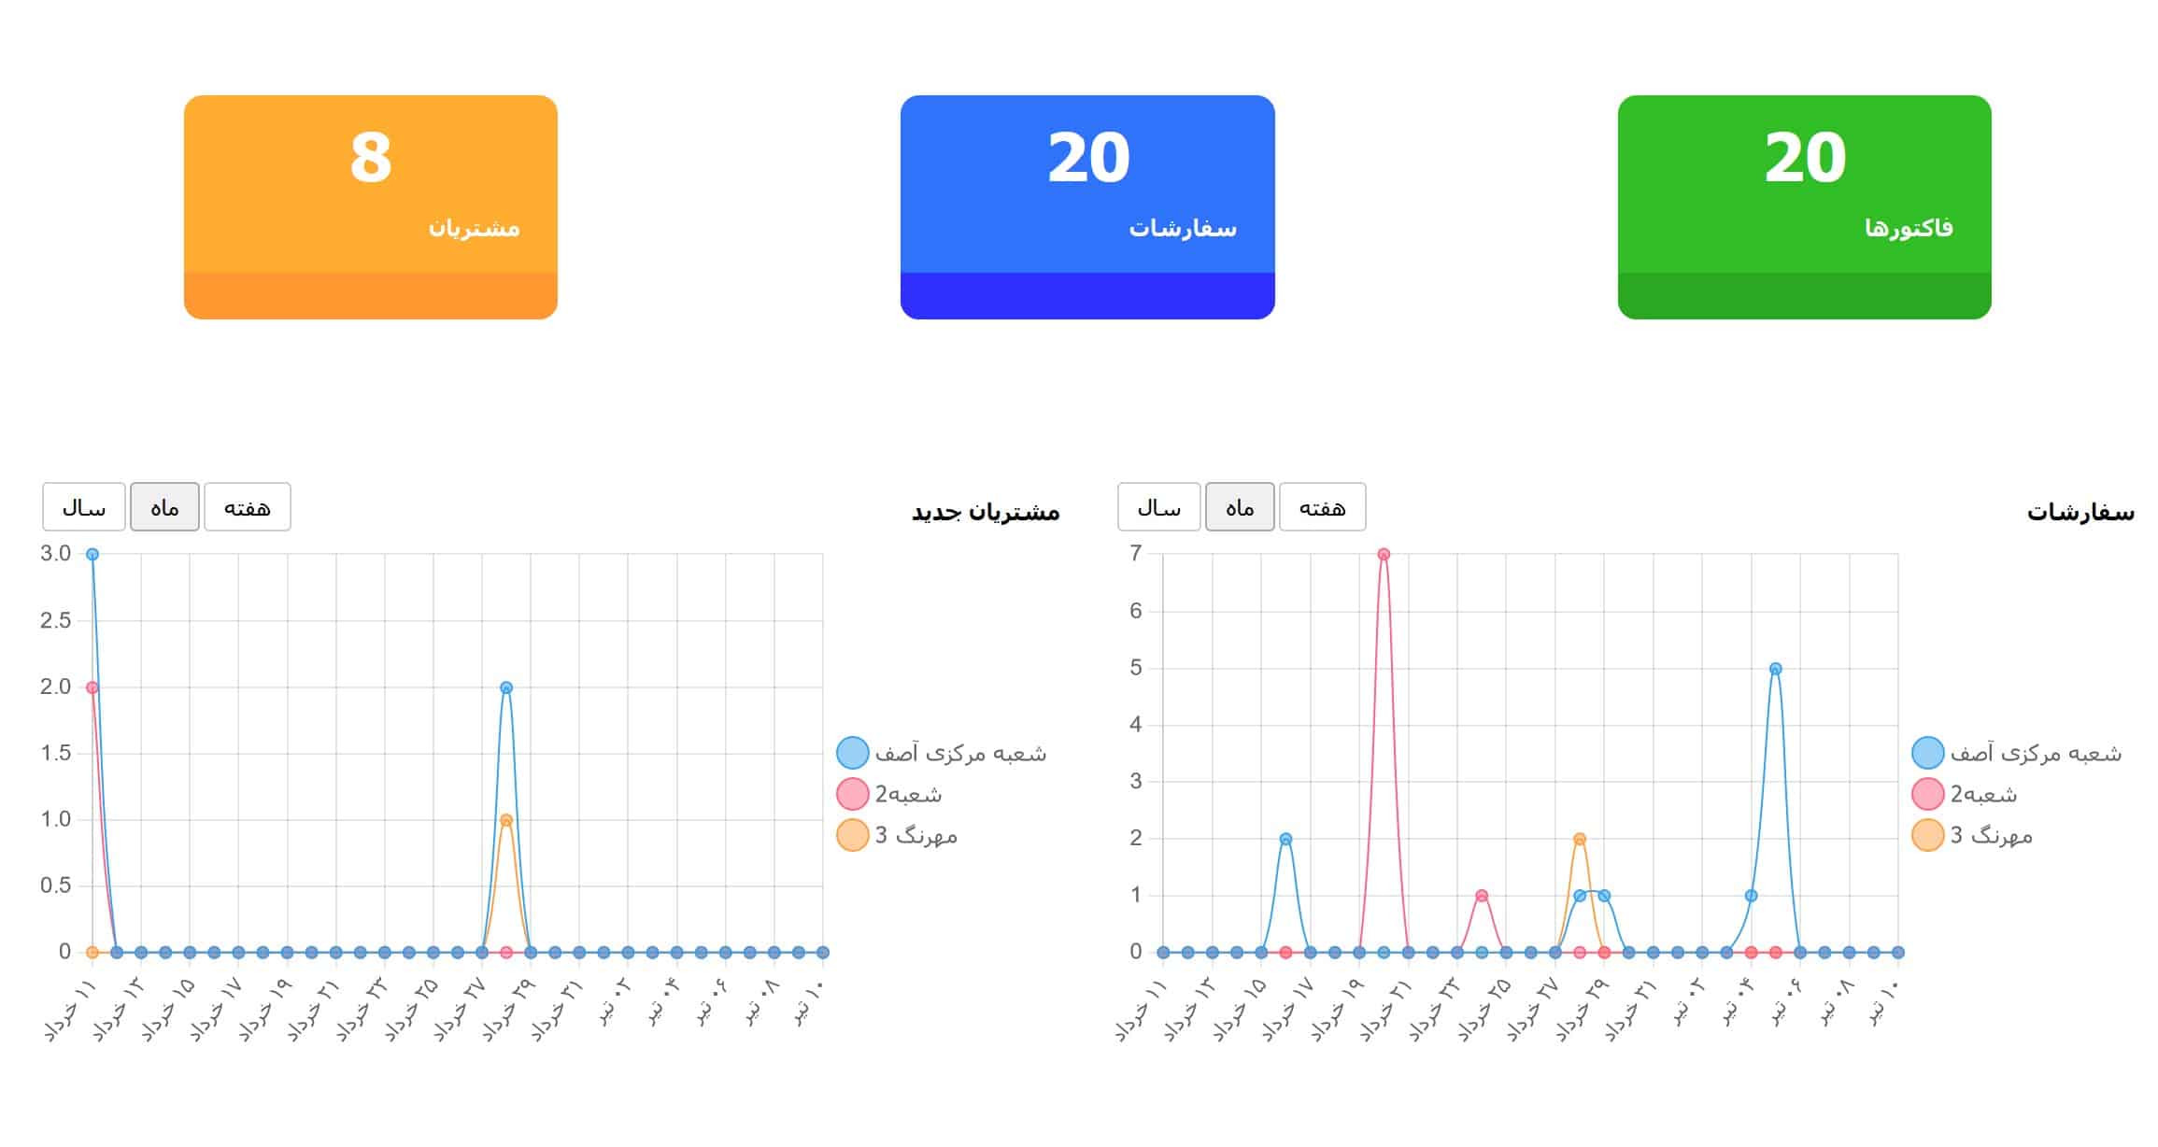The width and height of the screenshot is (2158, 1147).
Task: Click the سفارشات label on blue card
Action: coord(1183,228)
